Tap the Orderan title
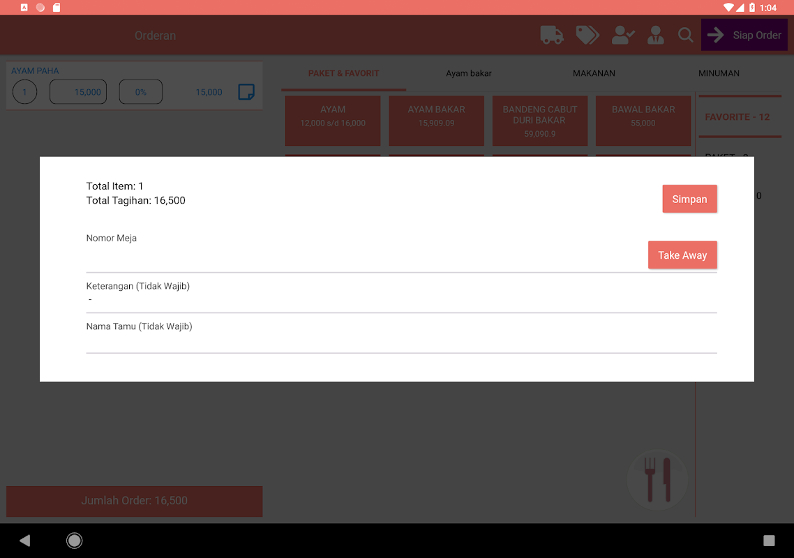The width and height of the screenshot is (794, 558). click(x=155, y=36)
